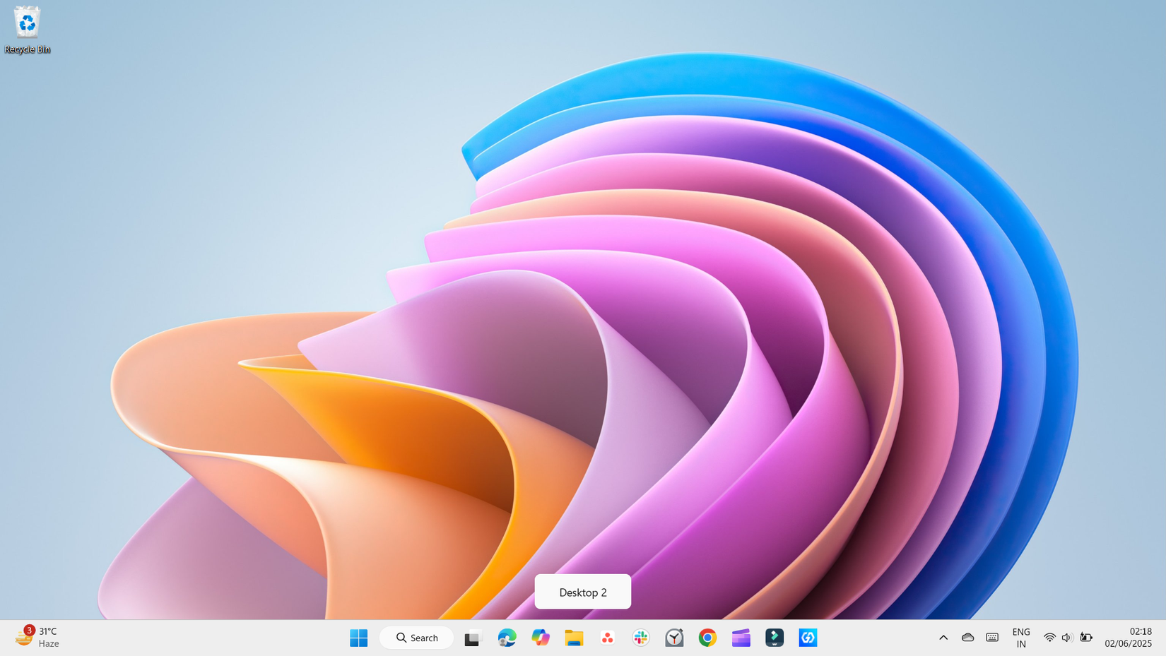Open the ENG IN language switcher
1166x656 pixels.
click(x=1021, y=638)
